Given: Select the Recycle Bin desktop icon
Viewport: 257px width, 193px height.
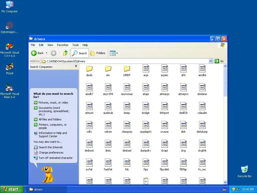Looking at the screenshot, I should pos(244,172).
